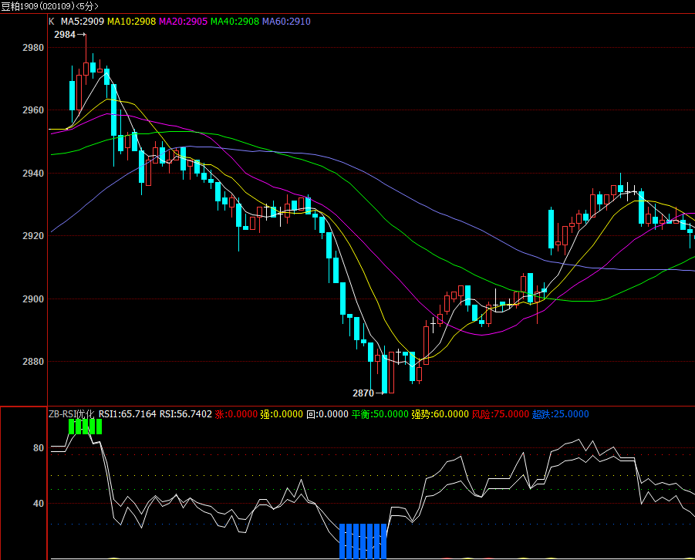
Task: Select the MA40:2908 green label
Action: click(x=235, y=22)
